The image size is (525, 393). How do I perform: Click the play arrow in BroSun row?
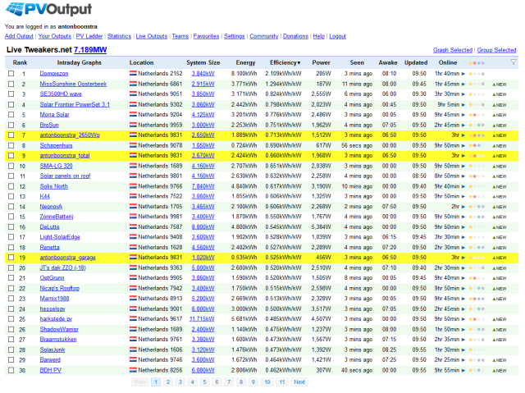pyautogui.click(x=463, y=126)
